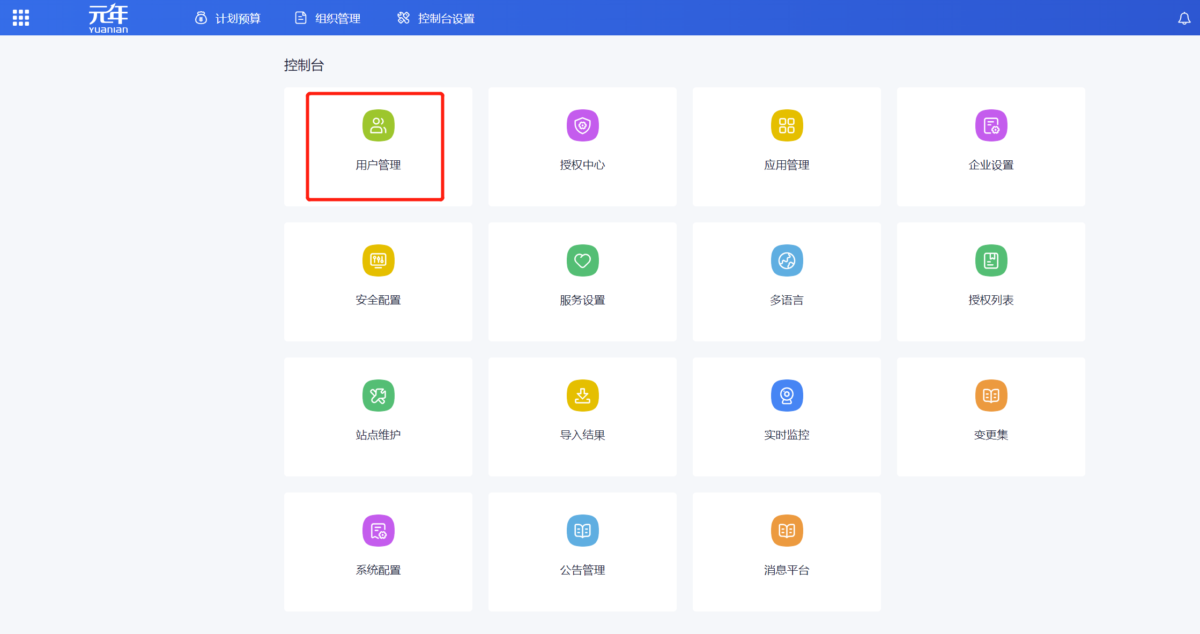Open 授权列表 green list icon

[x=991, y=261]
